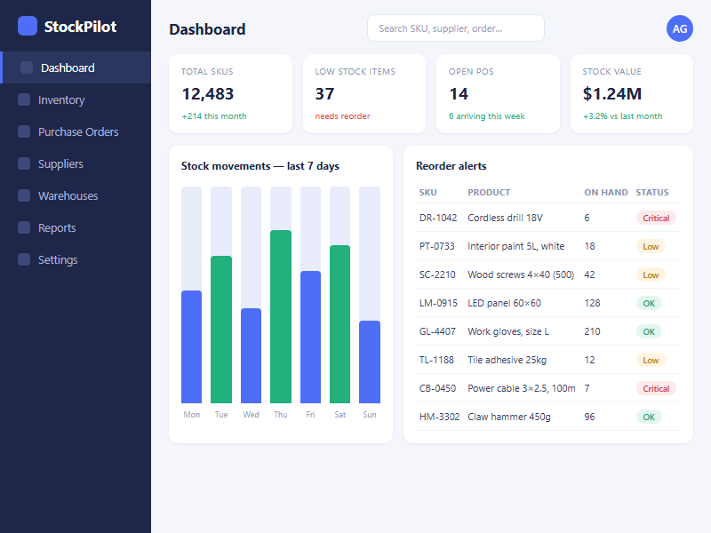Click Critical badge for Cordless drill
The width and height of the screenshot is (711, 533).
tap(656, 218)
